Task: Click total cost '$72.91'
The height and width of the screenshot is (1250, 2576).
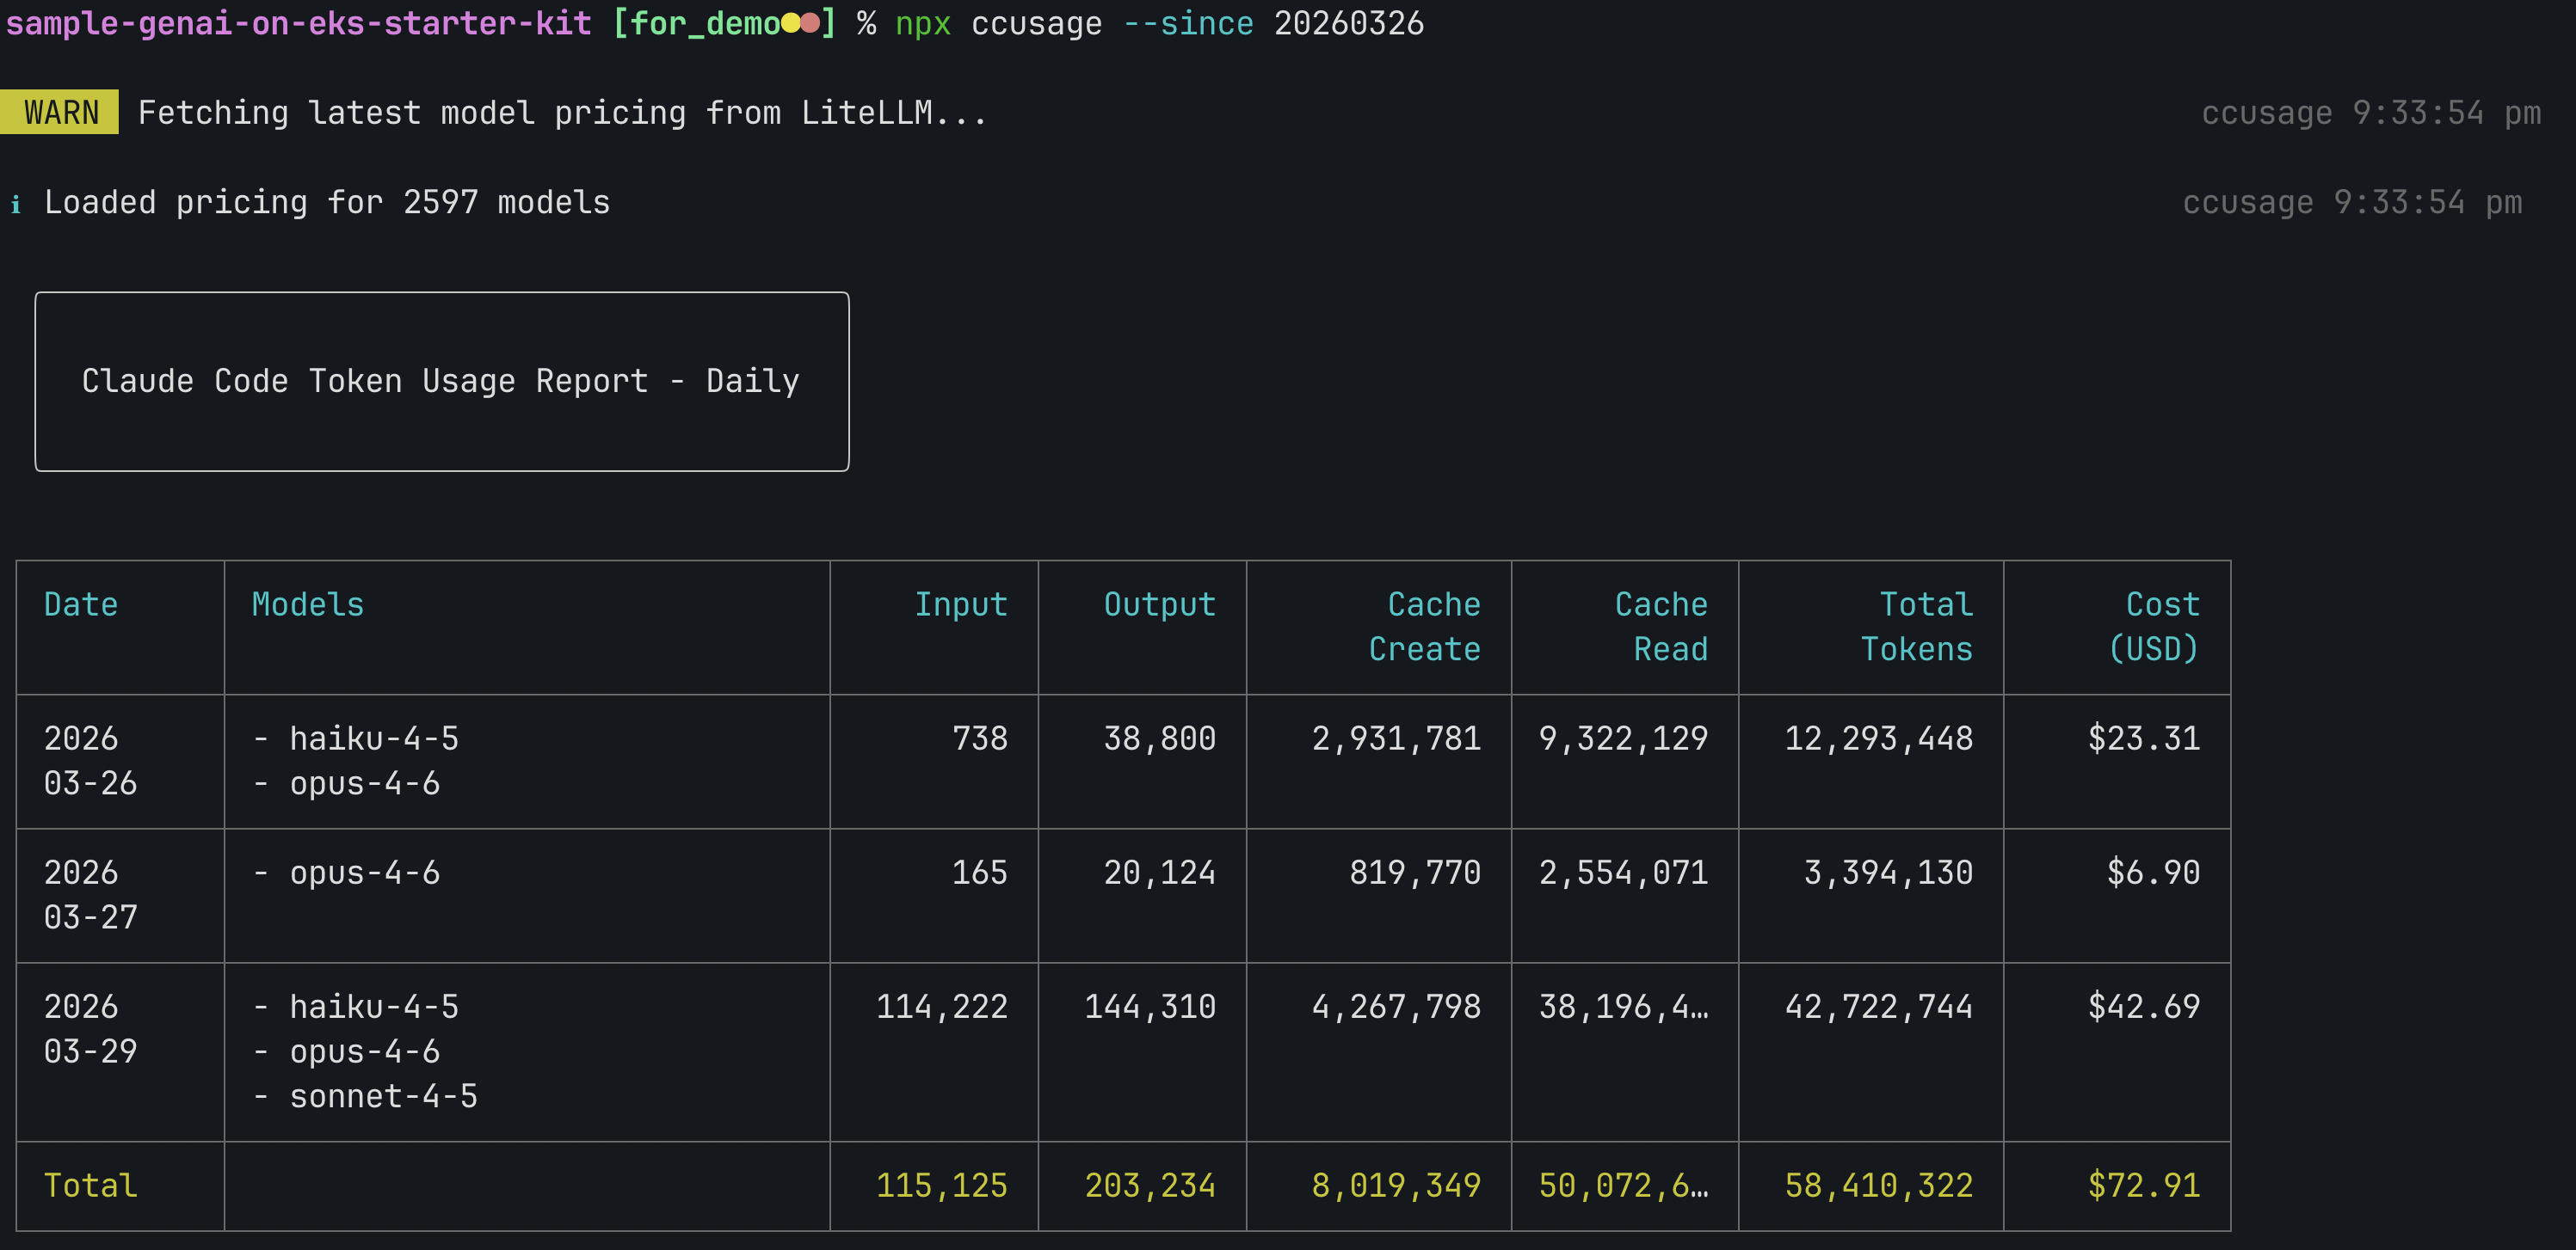Action: click(x=2144, y=1185)
